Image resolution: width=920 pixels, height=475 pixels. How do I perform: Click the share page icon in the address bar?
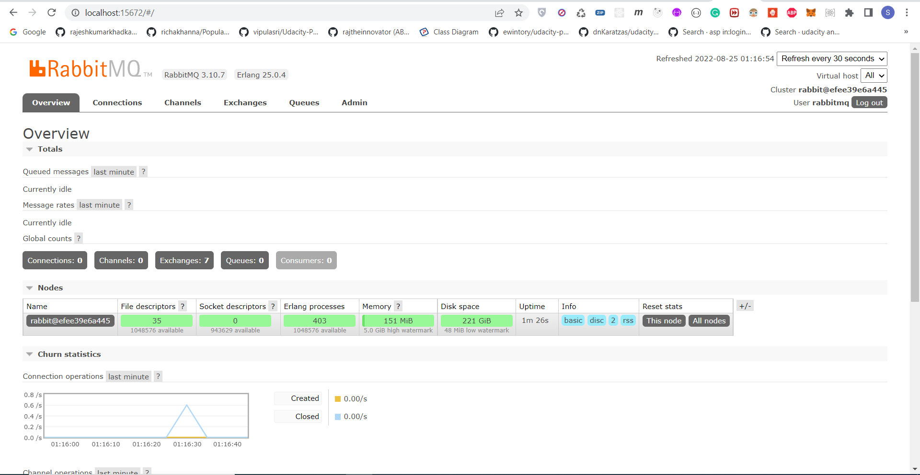pos(500,13)
